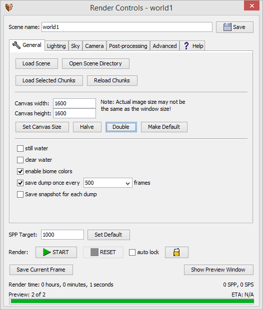Screen dimensions: 263x310
Task: Click the Canvas width input field
Action: (74, 103)
